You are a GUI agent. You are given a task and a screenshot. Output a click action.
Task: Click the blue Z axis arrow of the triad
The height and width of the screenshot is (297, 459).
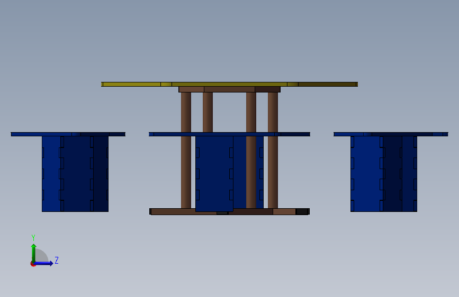pyautogui.click(x=44, y=263)
